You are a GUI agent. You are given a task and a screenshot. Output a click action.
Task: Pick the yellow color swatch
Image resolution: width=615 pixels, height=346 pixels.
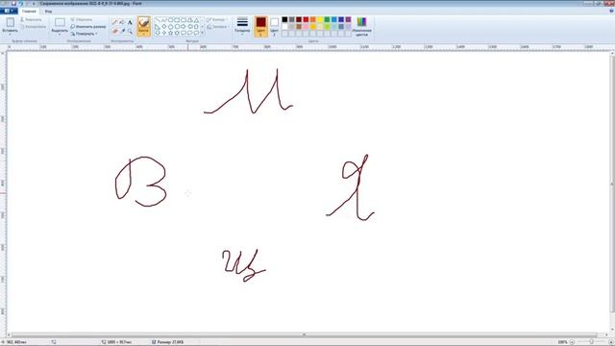tap(320, 19)
